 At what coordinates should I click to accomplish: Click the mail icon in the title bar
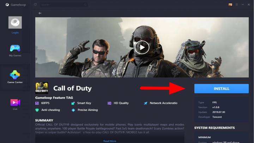point(230,5)
